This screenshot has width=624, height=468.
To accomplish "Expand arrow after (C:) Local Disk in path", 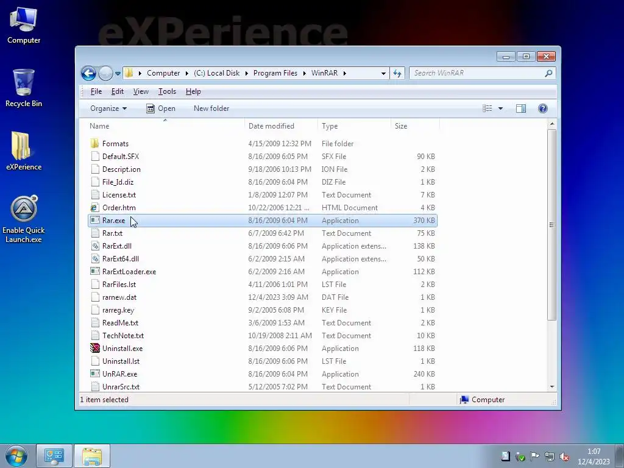I will pos(246,73).
